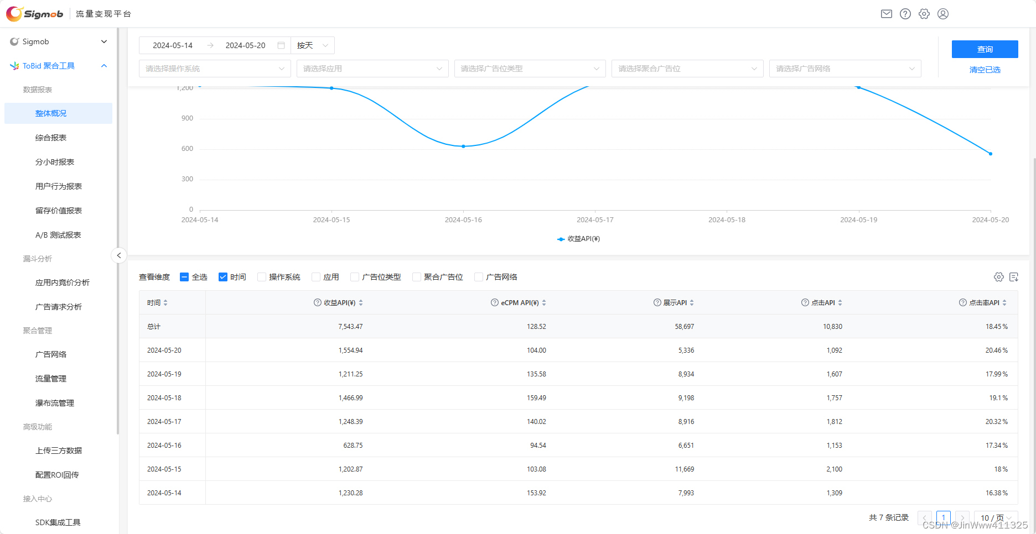Viewport: 1036px width, 534px height.
Task: Open the mail messages icon
Action: (x=887, y=14)
